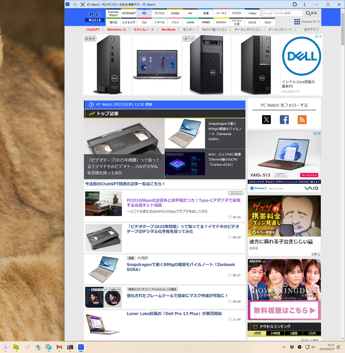Open the Lunar Lake Dell Pro 13 Plus article

pos(174,314)
